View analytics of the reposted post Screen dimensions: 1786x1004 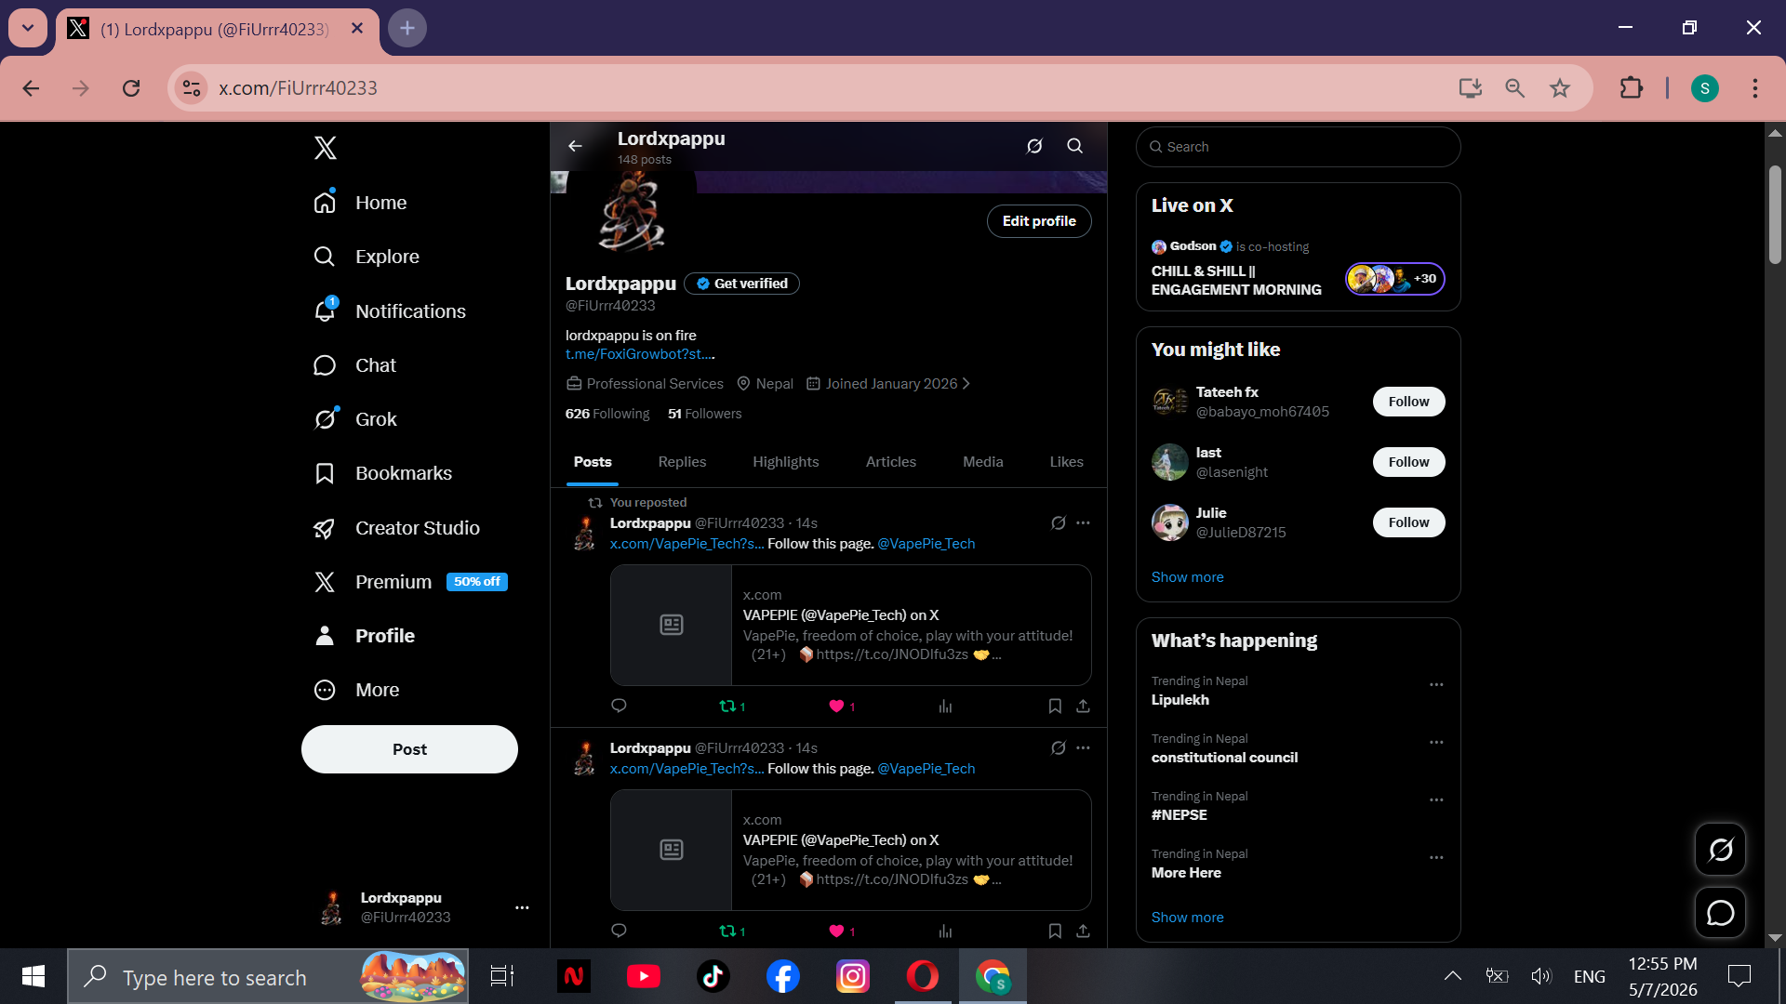945,707
